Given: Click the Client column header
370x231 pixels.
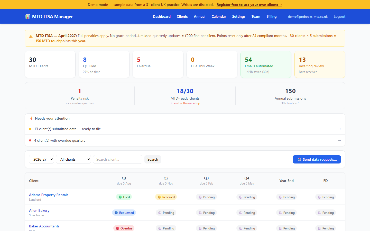Looking at the screenshot, I should point(34,181).
